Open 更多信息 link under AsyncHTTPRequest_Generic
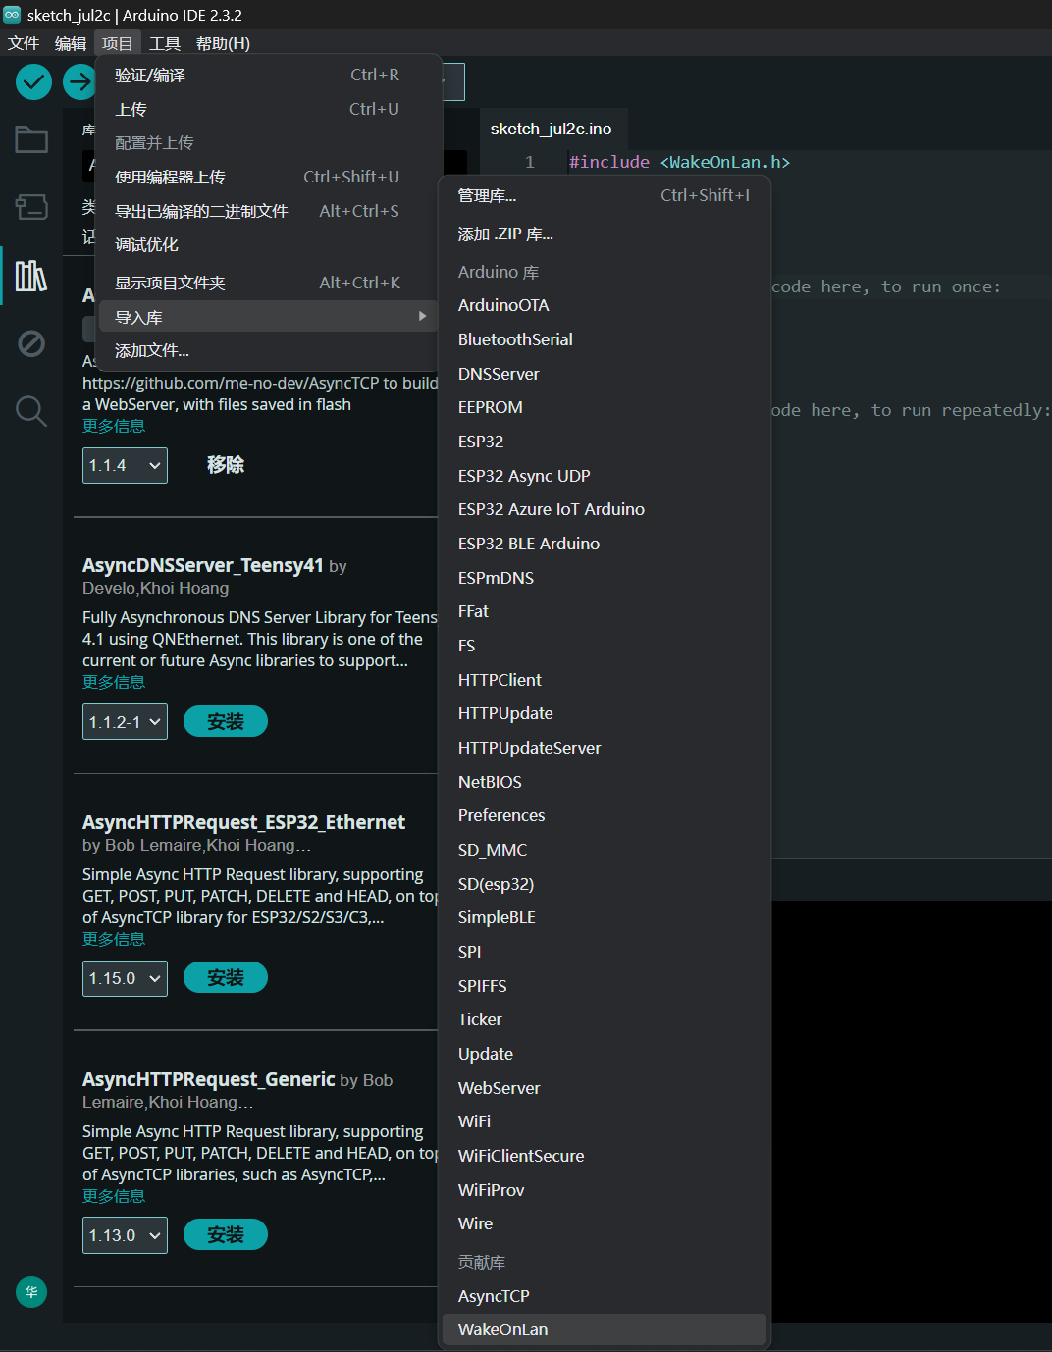Viewport: 1052px width, 1352px height. coord(114,1196)
